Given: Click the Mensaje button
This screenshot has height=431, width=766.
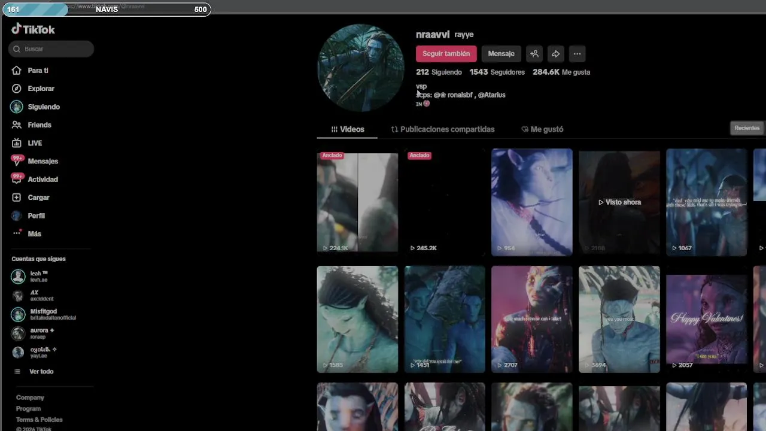Looking at the screenshot, I should click(501, 54).
